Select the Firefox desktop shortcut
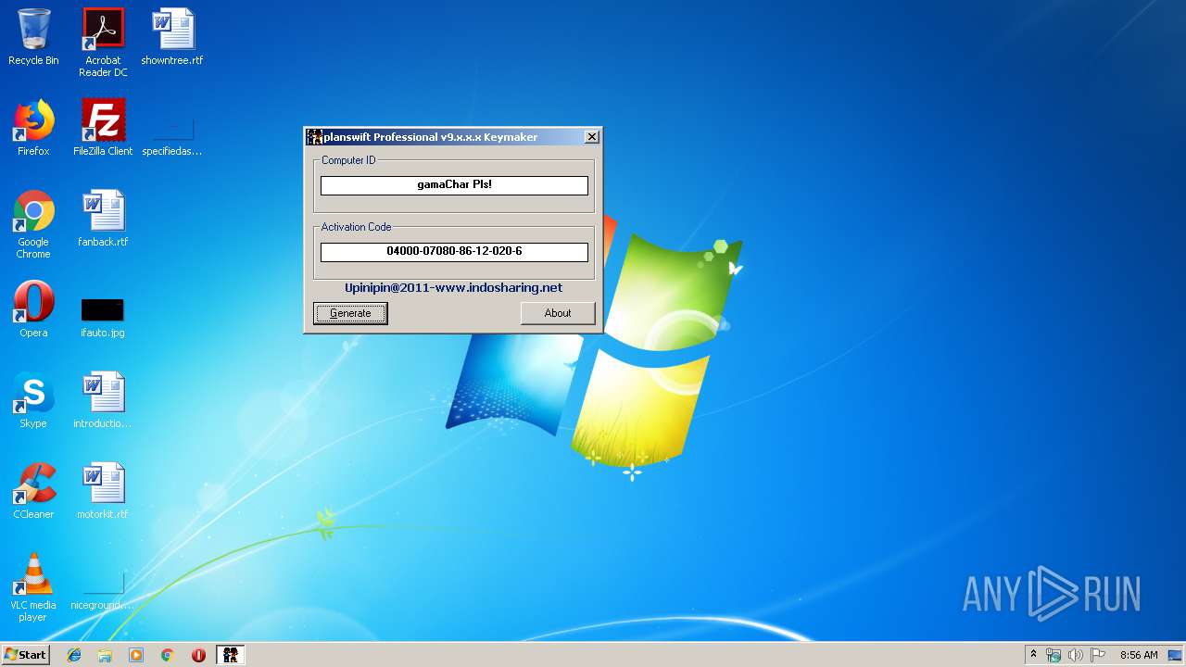The height and width of the screenshot is (667, 1186). 33,128
